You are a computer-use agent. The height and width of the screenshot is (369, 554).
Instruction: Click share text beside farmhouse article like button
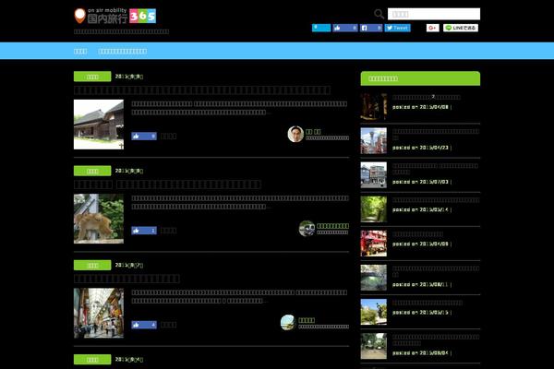(x=169, y=136)
